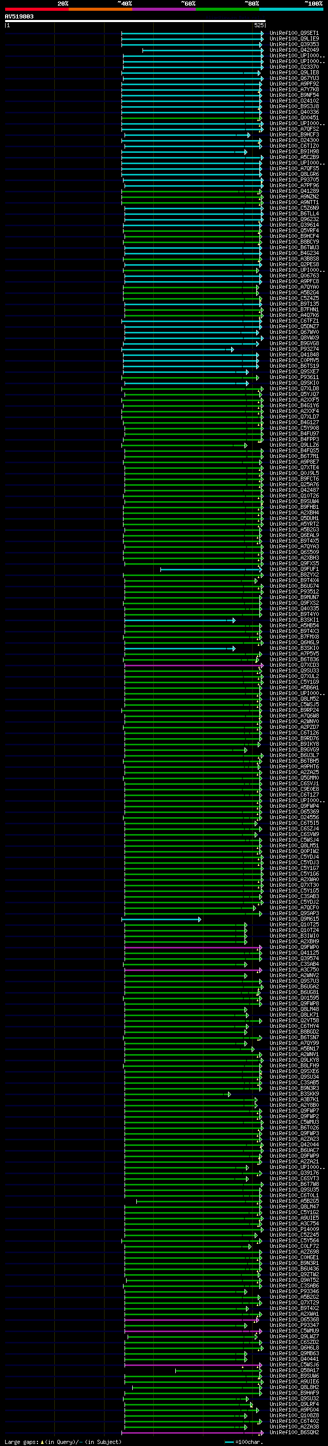Open hit UniRef100_Q9SET1
Viewport: 328px width, 1446px height.
pyautogui.click(x=294, y=33)
